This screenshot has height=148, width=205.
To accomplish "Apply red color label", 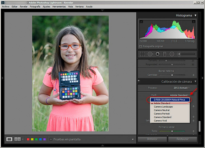I will [28, 139].
